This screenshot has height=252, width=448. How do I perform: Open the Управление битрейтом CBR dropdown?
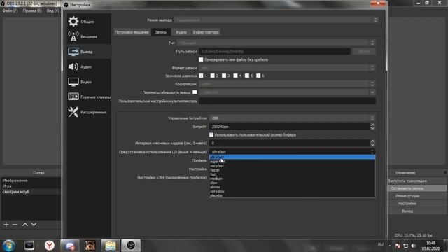pos(292,118)
